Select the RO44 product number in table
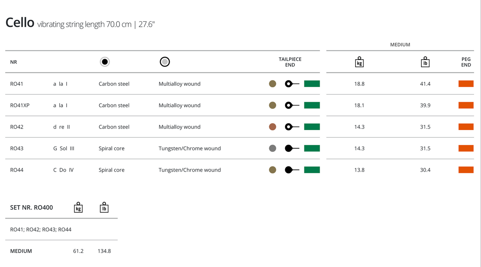The image size is (481, 267). [17, 170]
